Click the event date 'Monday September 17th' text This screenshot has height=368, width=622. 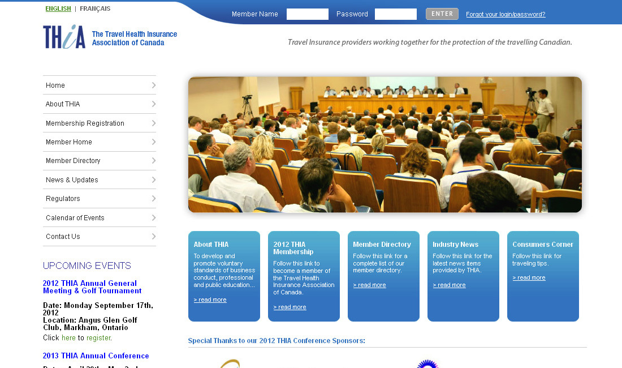point(108,305)
